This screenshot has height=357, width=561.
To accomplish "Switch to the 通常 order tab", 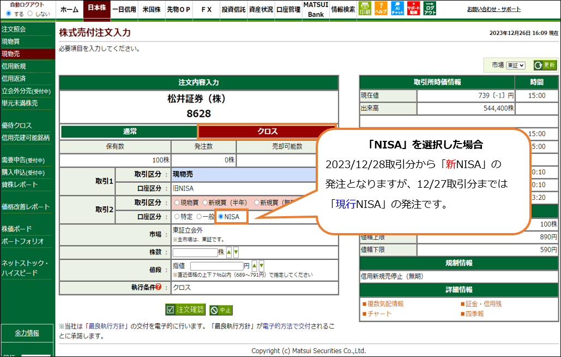I will click(x=130, y=132).
